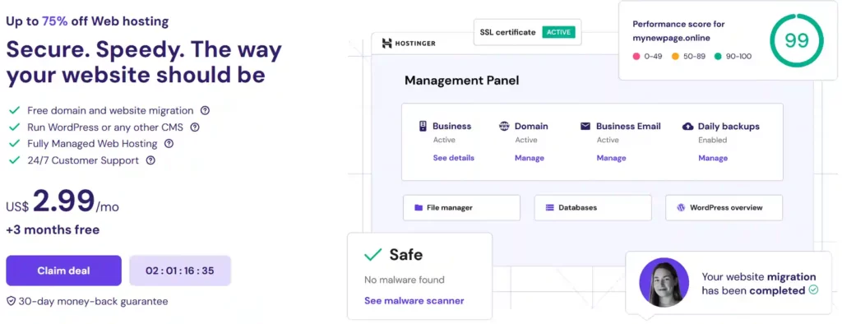This screenshot has width=842, height=324.
Task: Click checkmark beside Run WordPress or any other CMS
Action: (14, 127)
